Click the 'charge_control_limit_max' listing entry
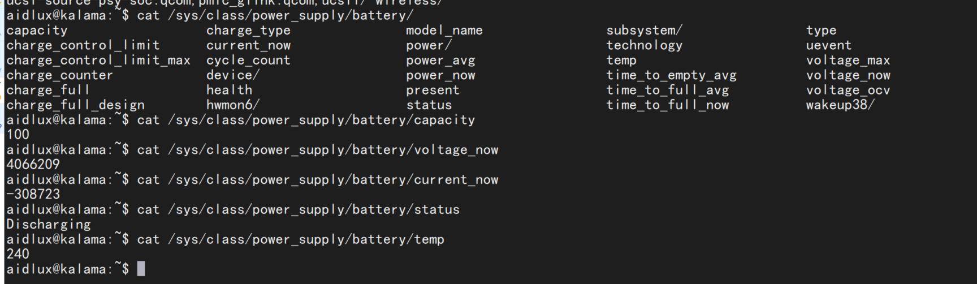 [x=98, y=61]
